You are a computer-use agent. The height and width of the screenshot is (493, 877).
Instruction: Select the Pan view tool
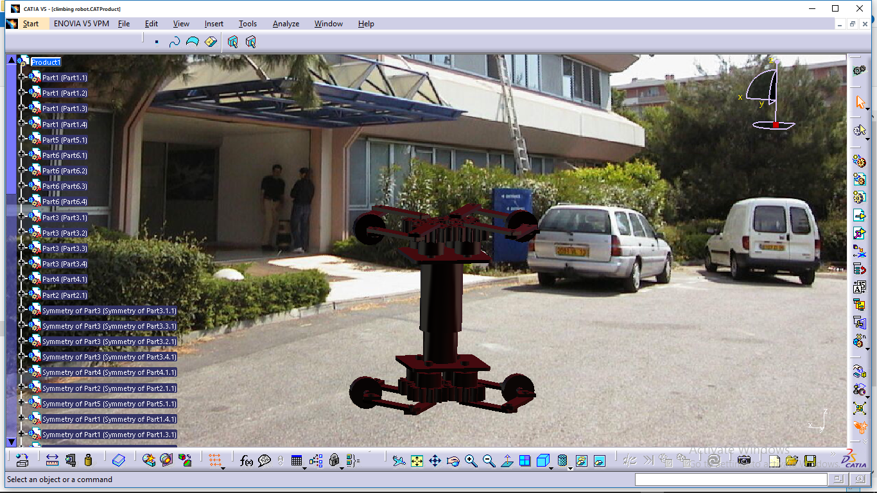[x=435, y=460]
